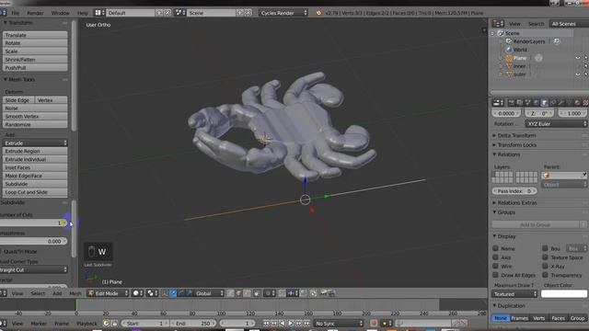Enable the Draw All Edges checkbox

[x=495, y=275]
